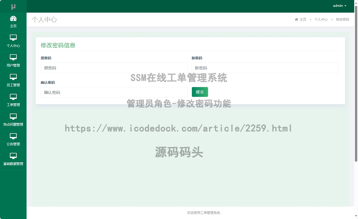
Task: Open 个人中心 monitor icon in sidebar
Action: click(x=13, y=38)
